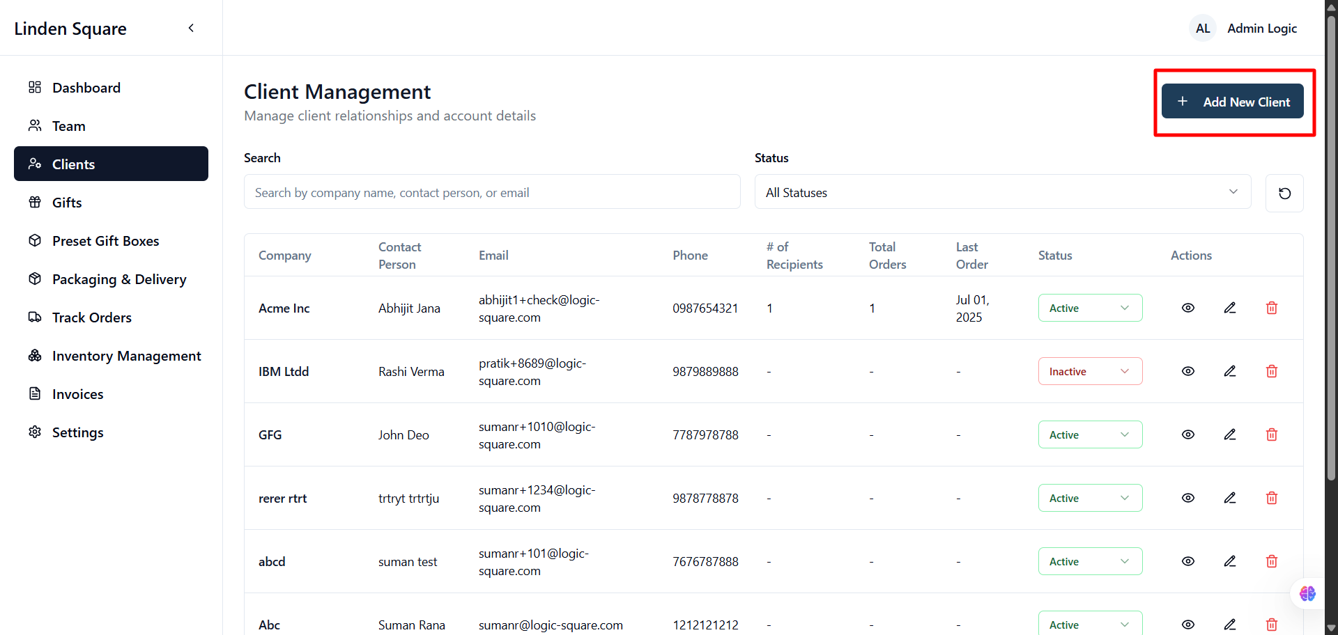
Task: Select Clients in the sidebar
Action: 111,164
